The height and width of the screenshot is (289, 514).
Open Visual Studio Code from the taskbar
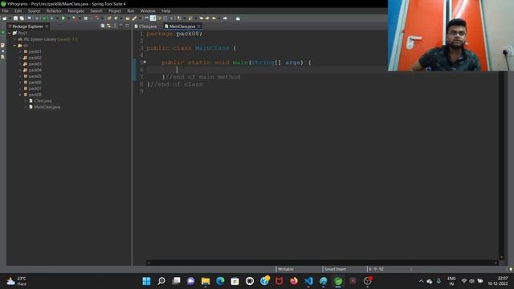pos(308,281)
